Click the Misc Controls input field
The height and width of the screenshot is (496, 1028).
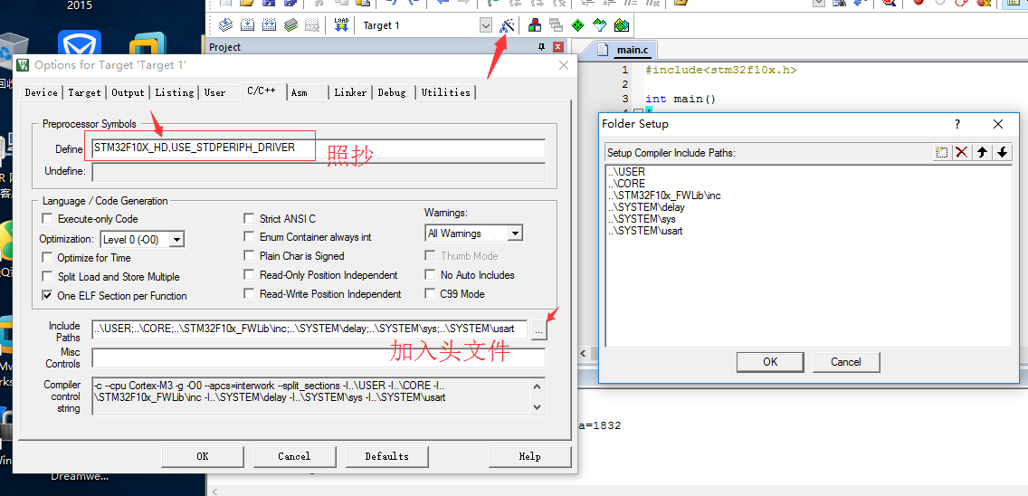click(x=319, y=358)
